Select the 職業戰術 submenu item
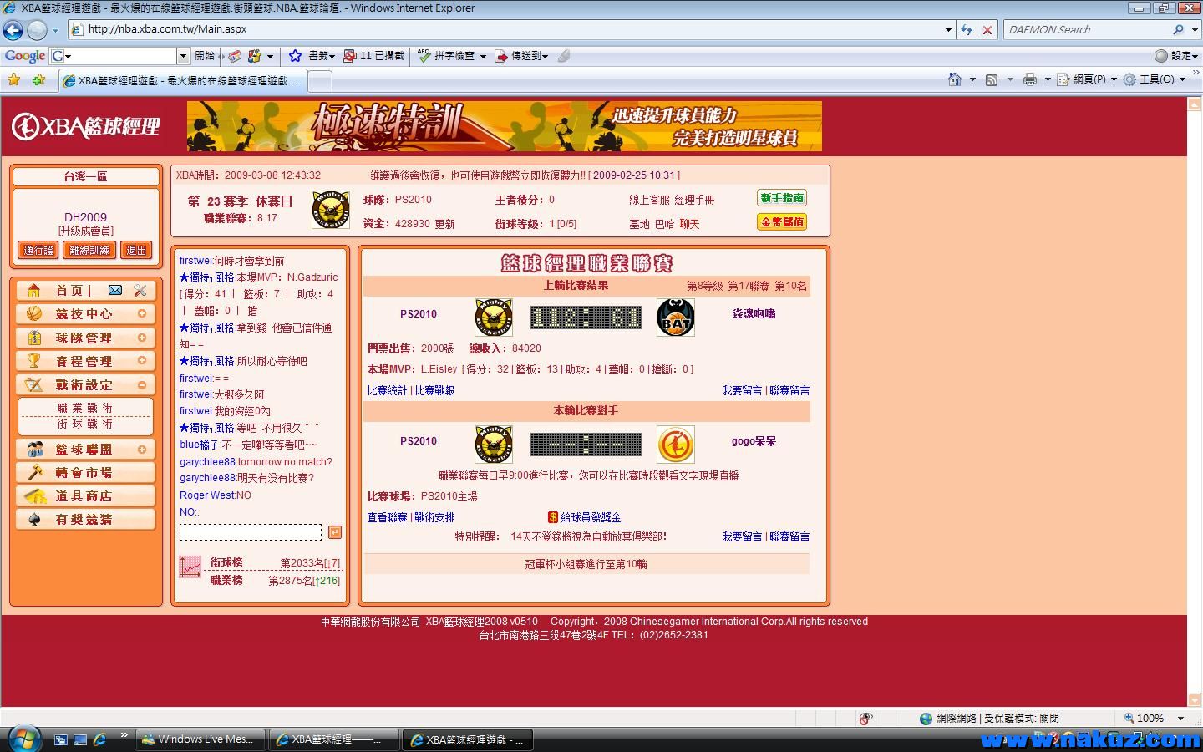Viewport: 1203px width, 752px height. click(85, 408)
